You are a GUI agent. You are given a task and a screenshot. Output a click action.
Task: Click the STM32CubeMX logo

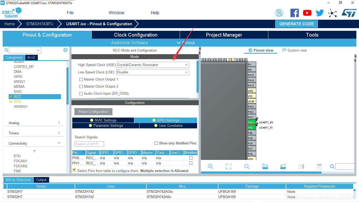(x=12, y=13)
